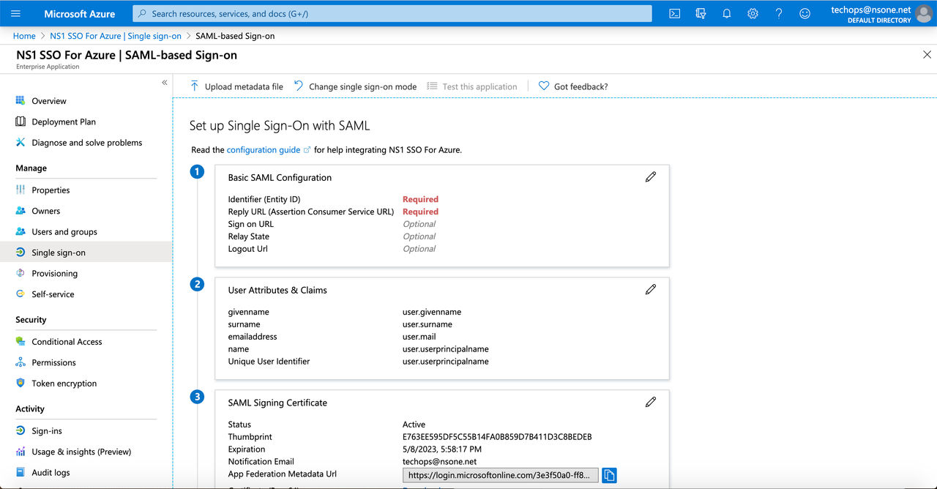Click Optional value next to Sign on URL

pyautogui.click(x=419, y=224)
